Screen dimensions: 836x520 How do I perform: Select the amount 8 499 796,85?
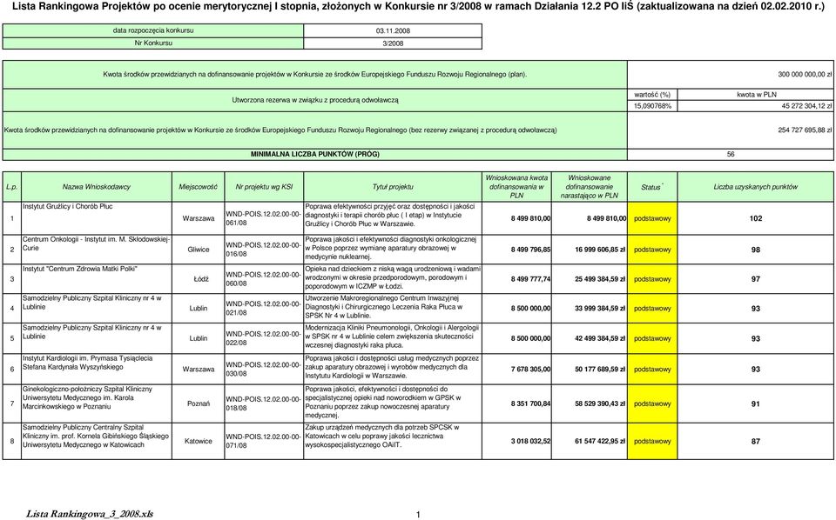(x=530, y=250)
